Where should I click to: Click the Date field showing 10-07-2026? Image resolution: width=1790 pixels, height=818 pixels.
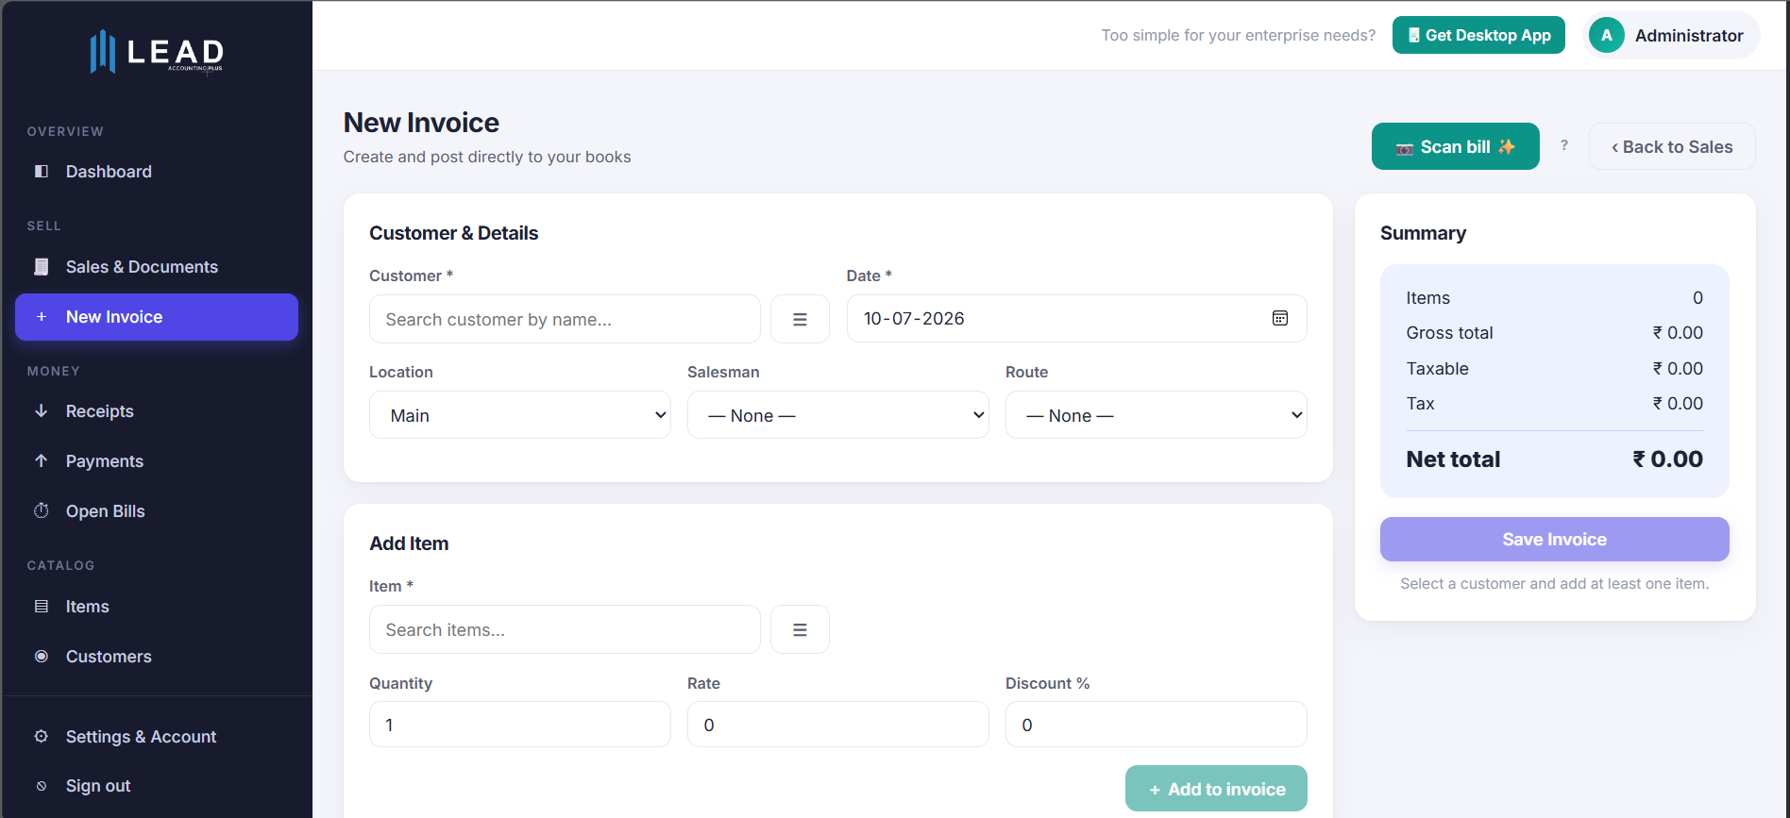(1077, 319)
